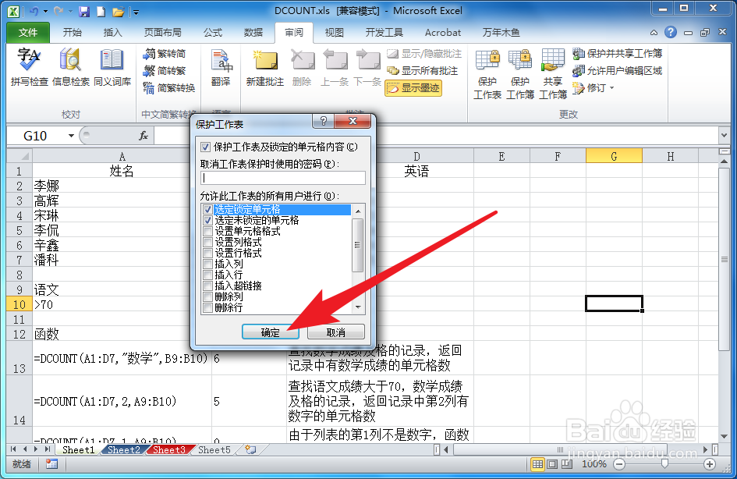Screen dimensions: 737x479
Task: Click the insert function fx icon
Action: click(x=144, y=136)
